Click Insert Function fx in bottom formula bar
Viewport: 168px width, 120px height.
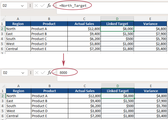tap(49, 73)
